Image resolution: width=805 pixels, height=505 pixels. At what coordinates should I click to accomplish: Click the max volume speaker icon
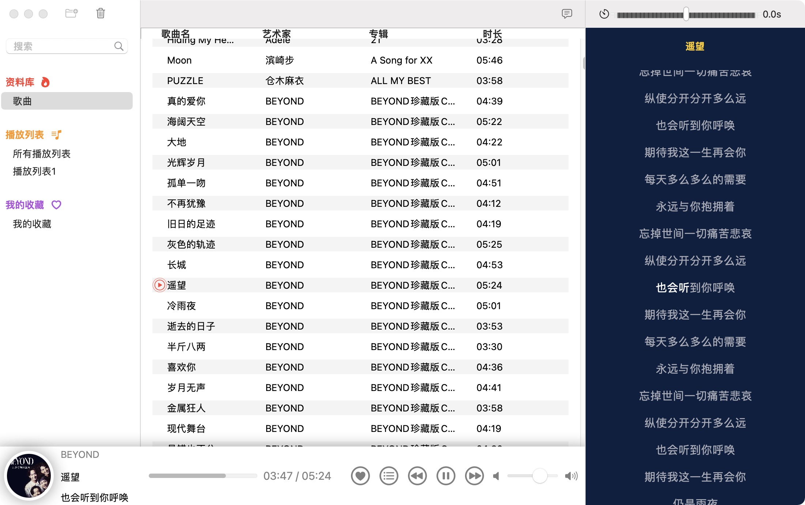(x=571, y=476)
